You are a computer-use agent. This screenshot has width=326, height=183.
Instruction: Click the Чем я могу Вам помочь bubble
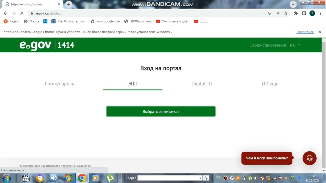click(x=267, y=158)
